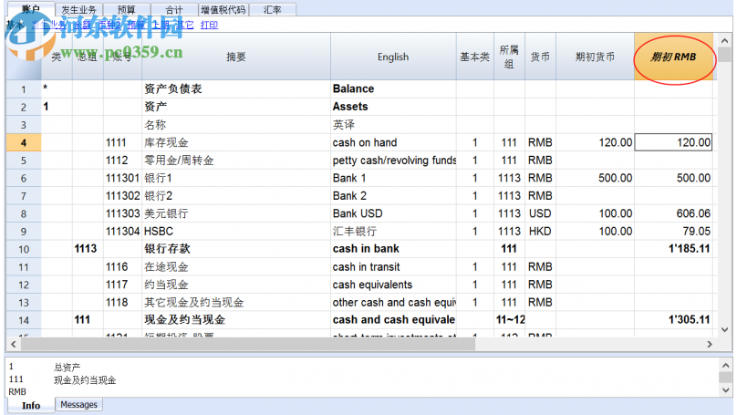Click the 'cash equivalents' cell
Viewport: 737px width, 415px height.
pos(393,285)
